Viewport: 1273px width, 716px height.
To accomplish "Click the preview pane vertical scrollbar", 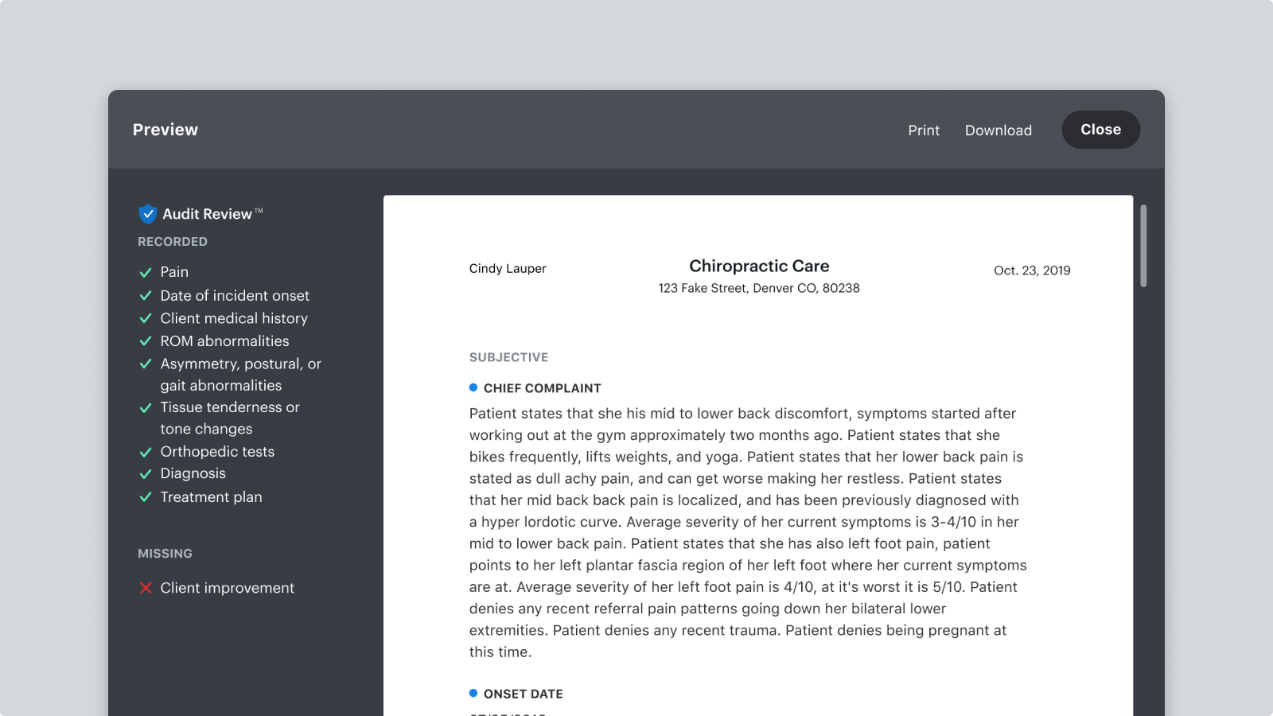I will point(1143,246).
